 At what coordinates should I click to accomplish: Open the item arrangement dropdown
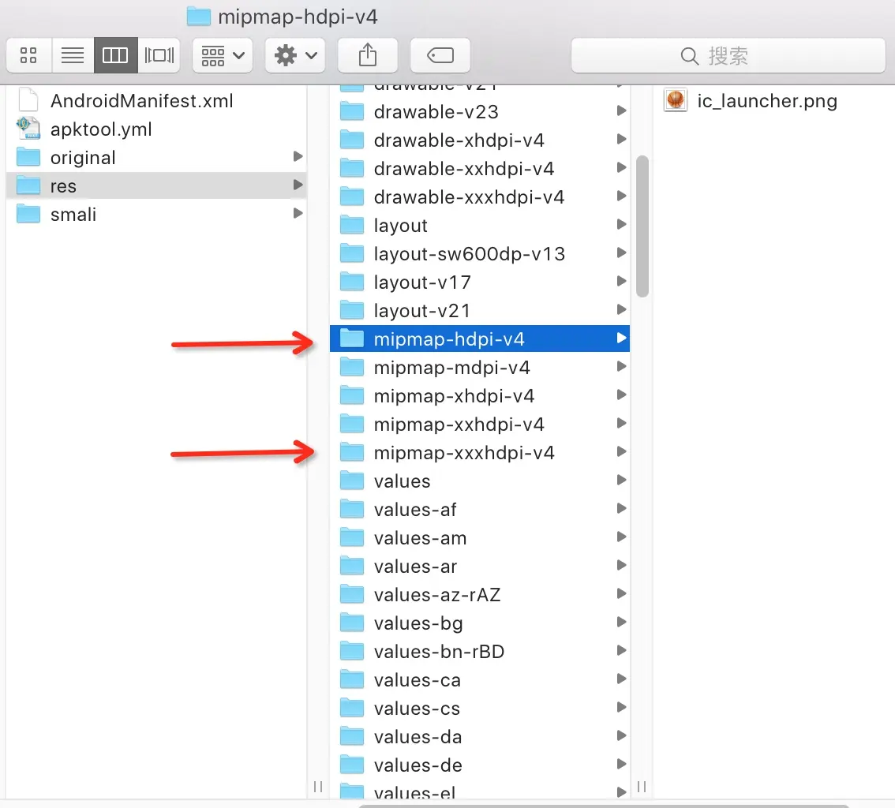[223, 55]
